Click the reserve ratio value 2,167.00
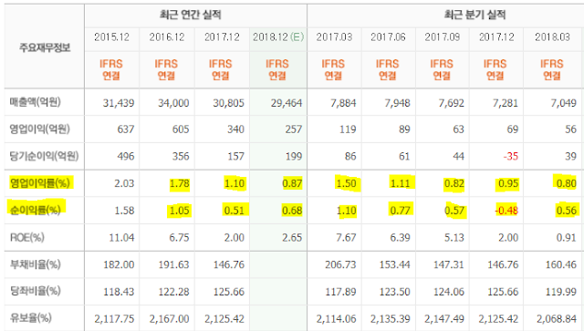The width and height of the screenshot is (584, 331). 170,319
